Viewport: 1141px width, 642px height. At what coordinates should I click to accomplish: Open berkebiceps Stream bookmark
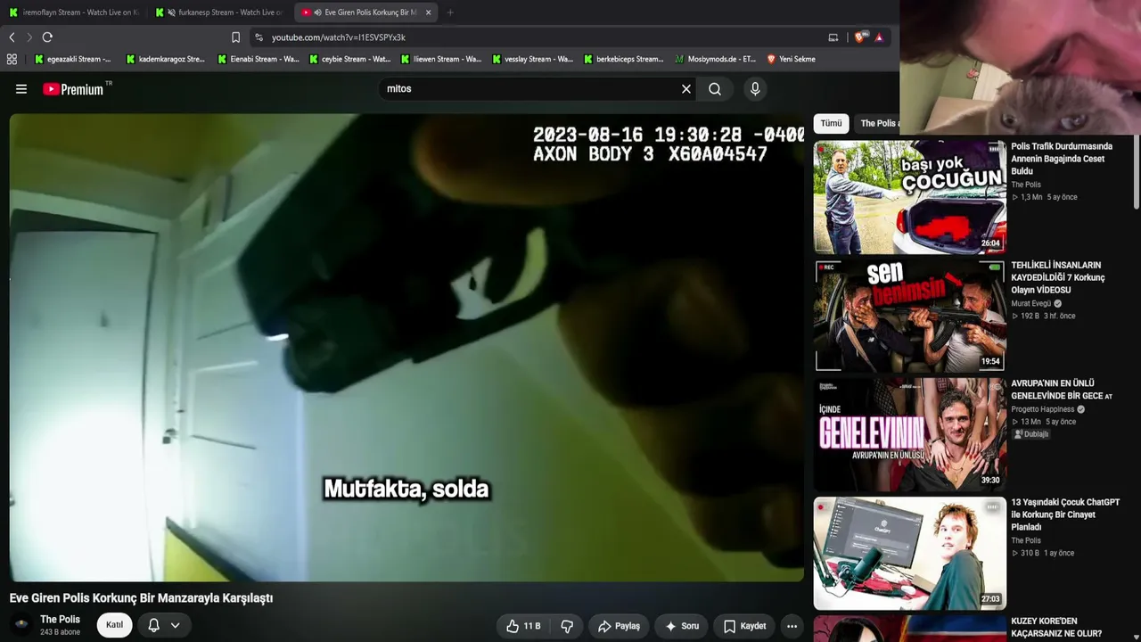click(x=624, y=59)
